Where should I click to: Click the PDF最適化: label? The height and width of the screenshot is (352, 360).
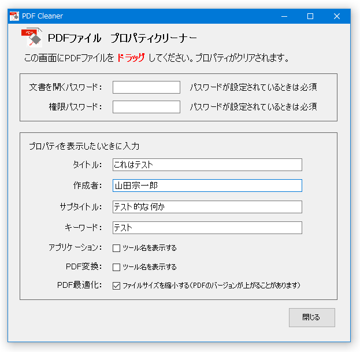click(79, 285)
